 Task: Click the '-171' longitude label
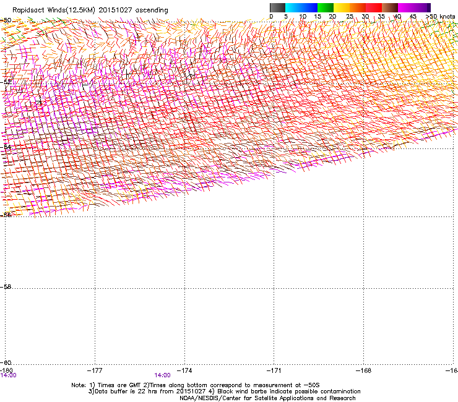click(274, 370)
